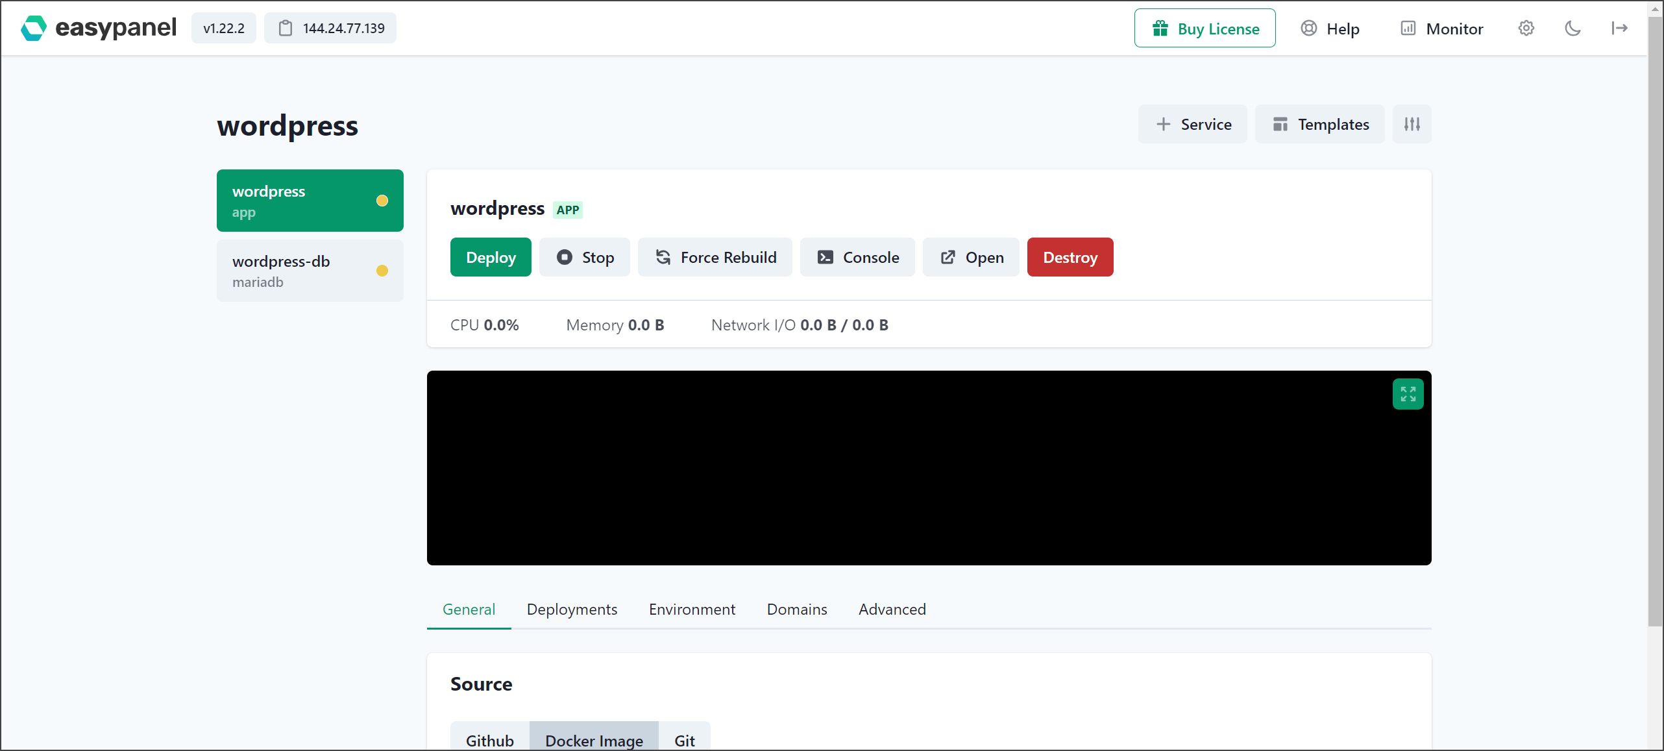Click the Network I/O stat

[800, 325]
